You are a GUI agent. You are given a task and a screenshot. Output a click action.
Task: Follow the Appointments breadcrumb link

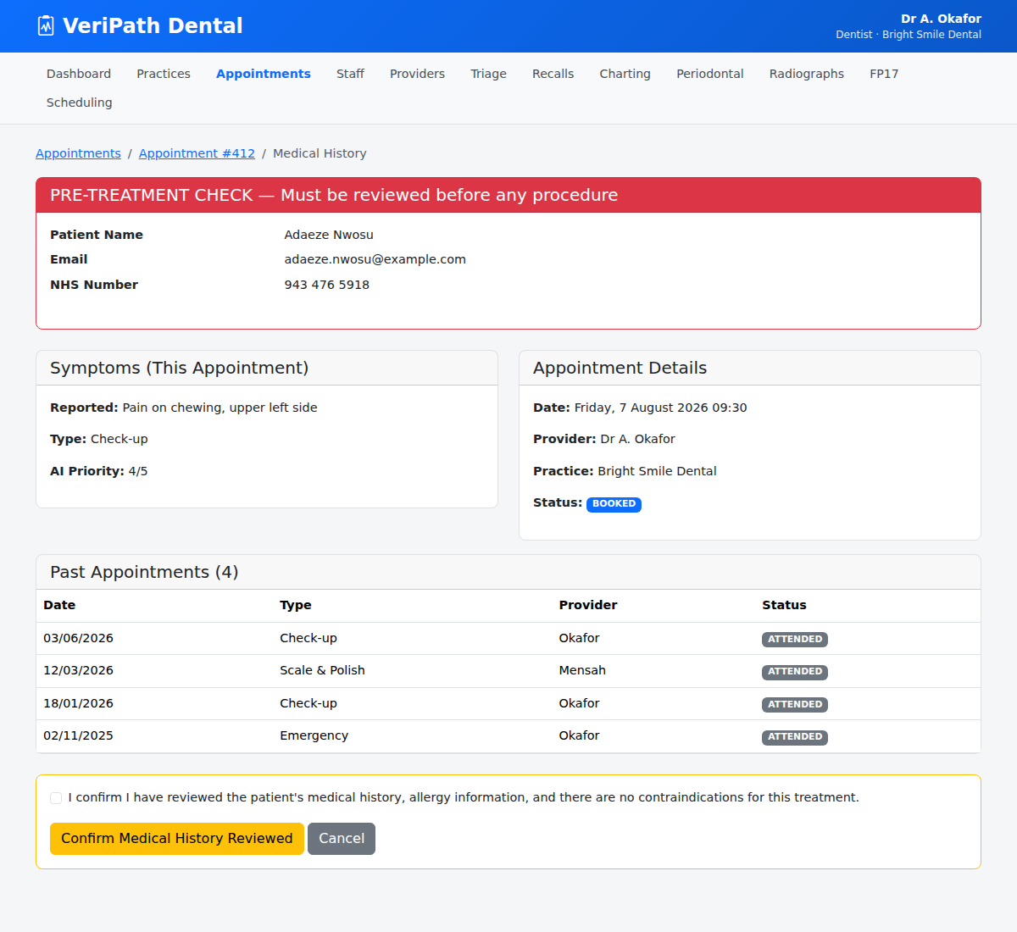[x=78, y=153]
